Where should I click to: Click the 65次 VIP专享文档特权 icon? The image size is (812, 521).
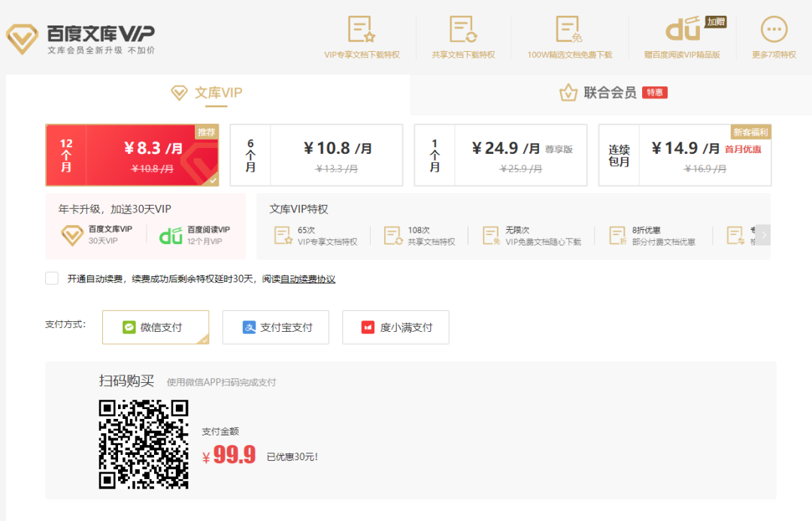tap(283, 235)
